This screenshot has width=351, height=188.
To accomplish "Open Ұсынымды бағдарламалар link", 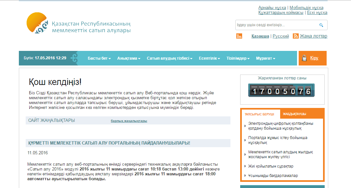I will tap(273, 175).
